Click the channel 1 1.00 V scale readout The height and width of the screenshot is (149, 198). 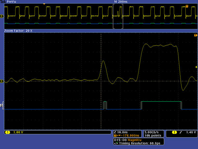click(16, 132)
